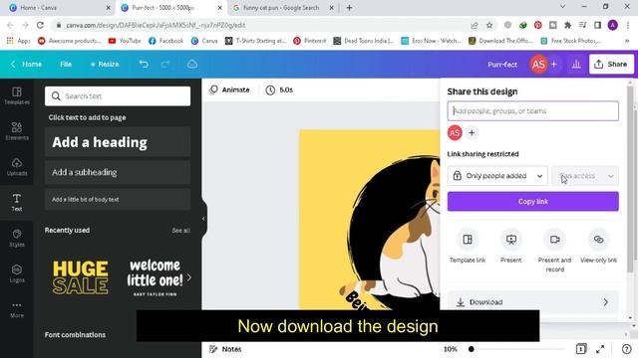The width and height of the screenshot is (638, 358).
Task: Enter fullscreen with the expand arrows icon
Action: click(x=600, y=349)
